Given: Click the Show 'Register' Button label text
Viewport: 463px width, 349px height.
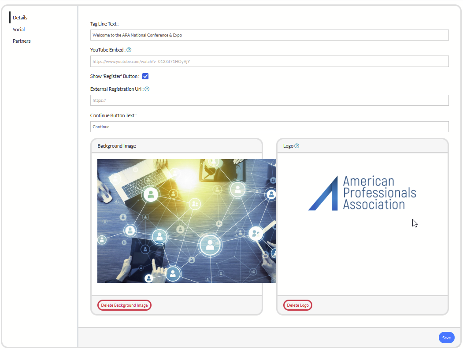Looking at the screenshot, I should coord(115,76).
